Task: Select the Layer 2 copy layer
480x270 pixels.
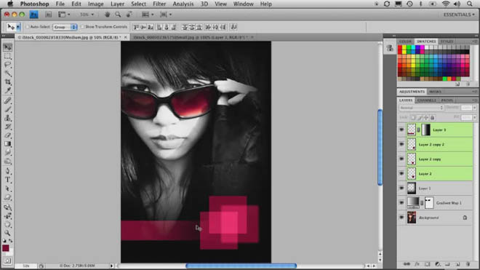Action: (x=439, y=159)
